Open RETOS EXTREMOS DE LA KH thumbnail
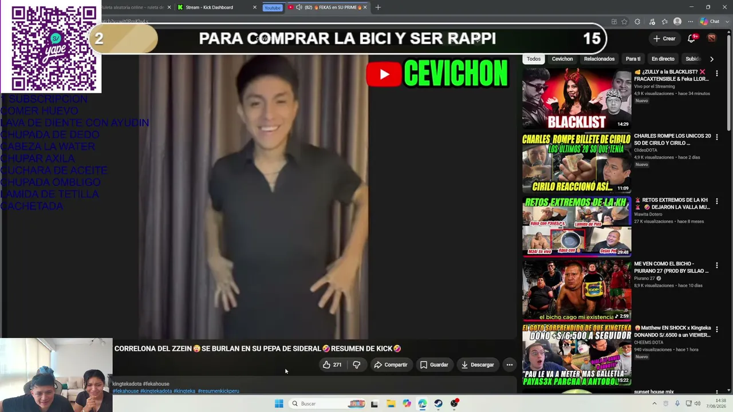This screenshot has width=733, height=412. click(577, 227)
